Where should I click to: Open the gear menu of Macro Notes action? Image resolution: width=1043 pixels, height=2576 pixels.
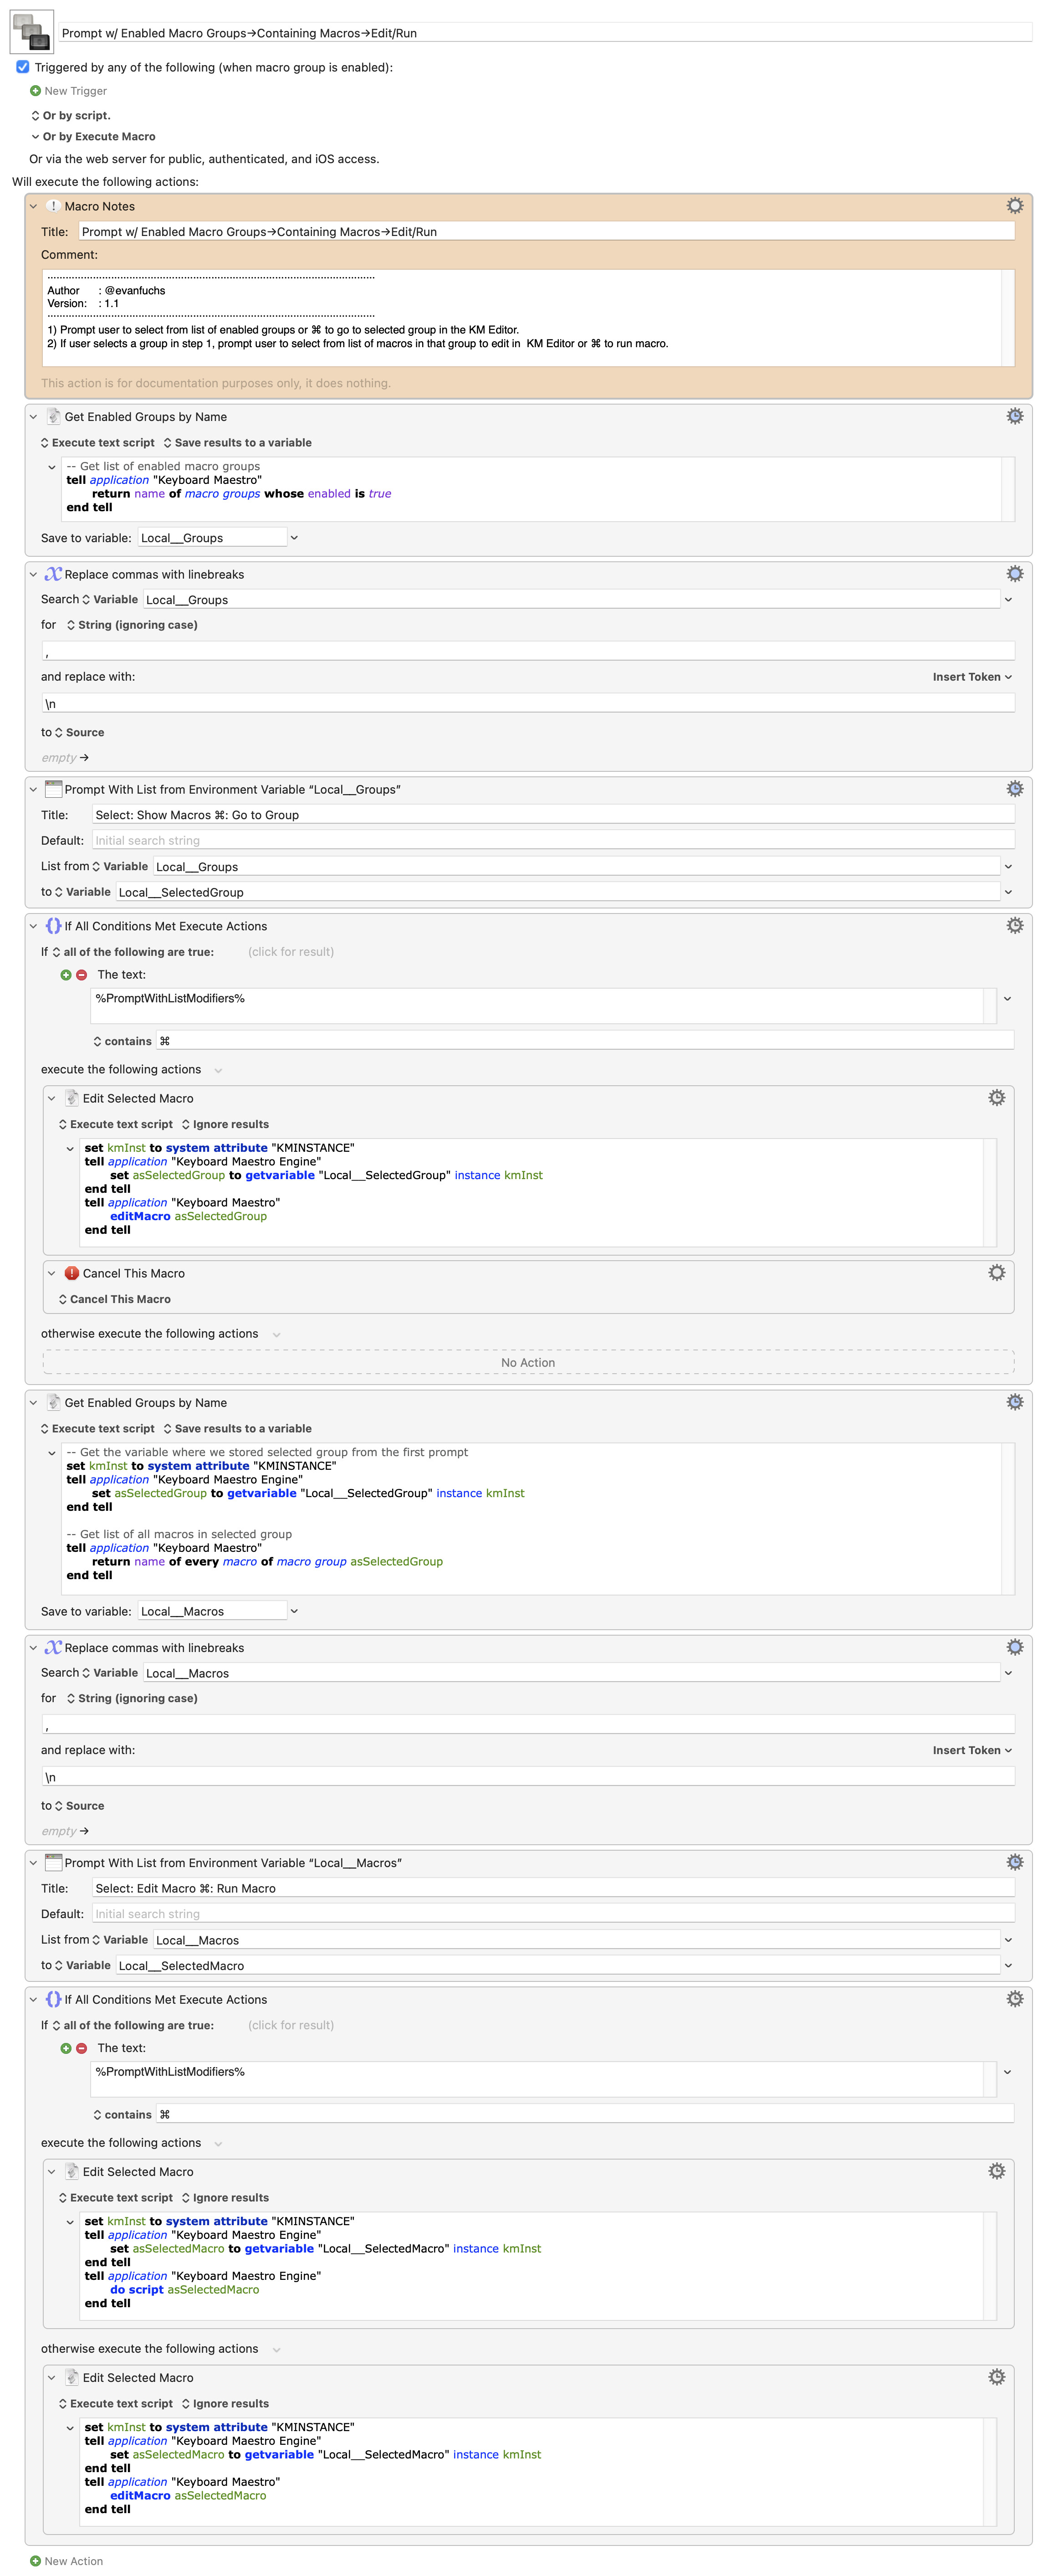[x=1014, y=206]
